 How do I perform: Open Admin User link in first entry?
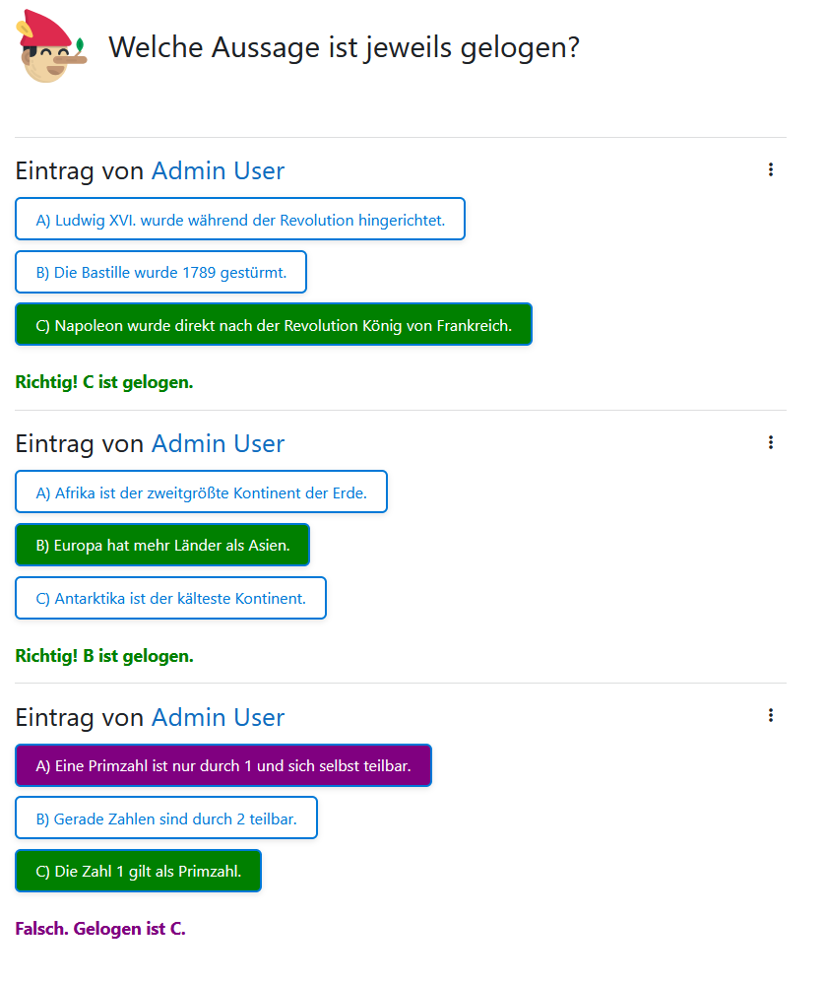pyautogui.click(x=218, y=171)
